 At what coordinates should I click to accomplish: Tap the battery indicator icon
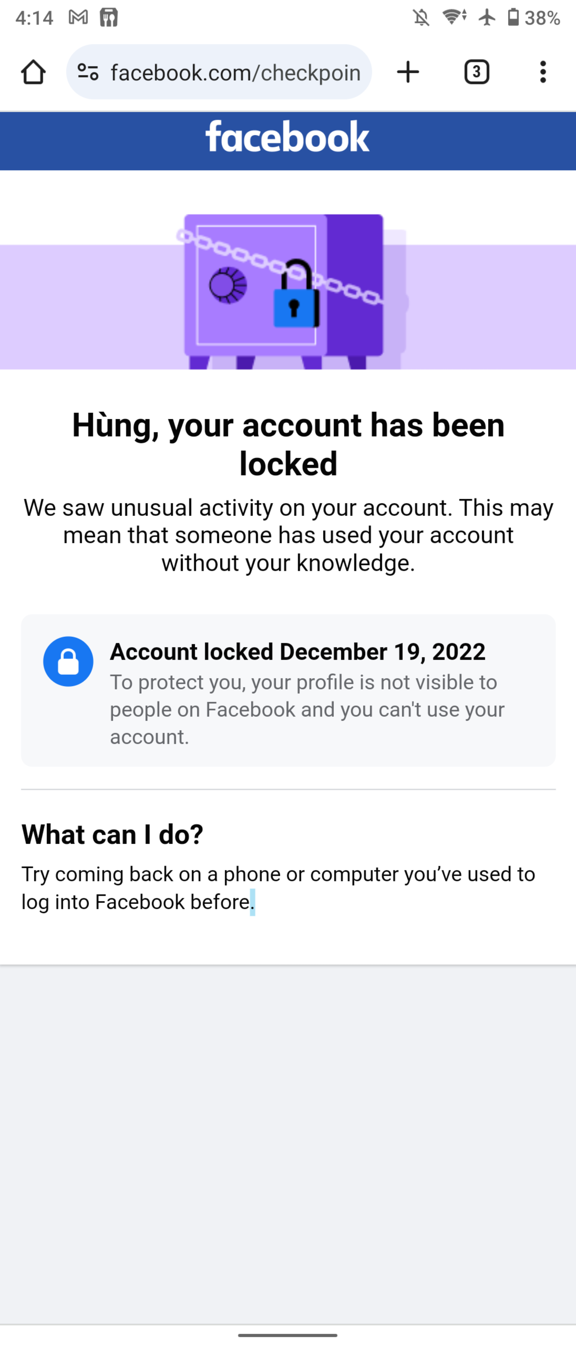pos(513,18)
